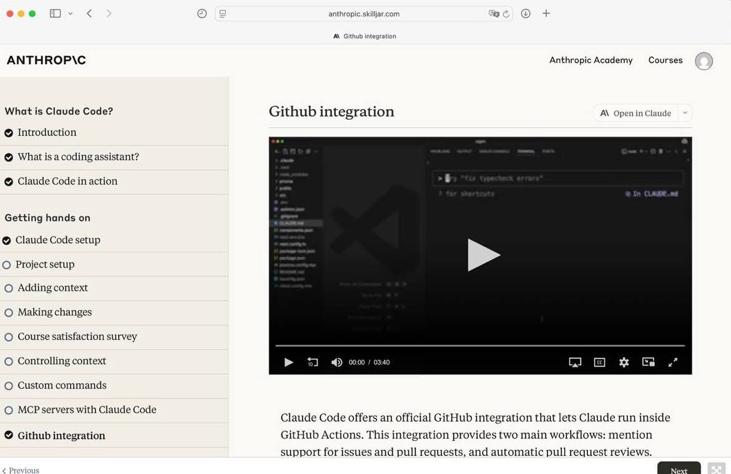Click the empty circle beside Adding context
Image resolution: width=731 pixels, height=474 pixels.
[8, 289]
